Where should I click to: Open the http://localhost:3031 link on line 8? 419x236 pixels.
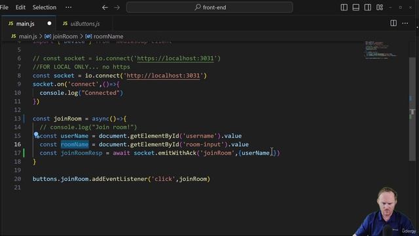(x=163, y=75)
